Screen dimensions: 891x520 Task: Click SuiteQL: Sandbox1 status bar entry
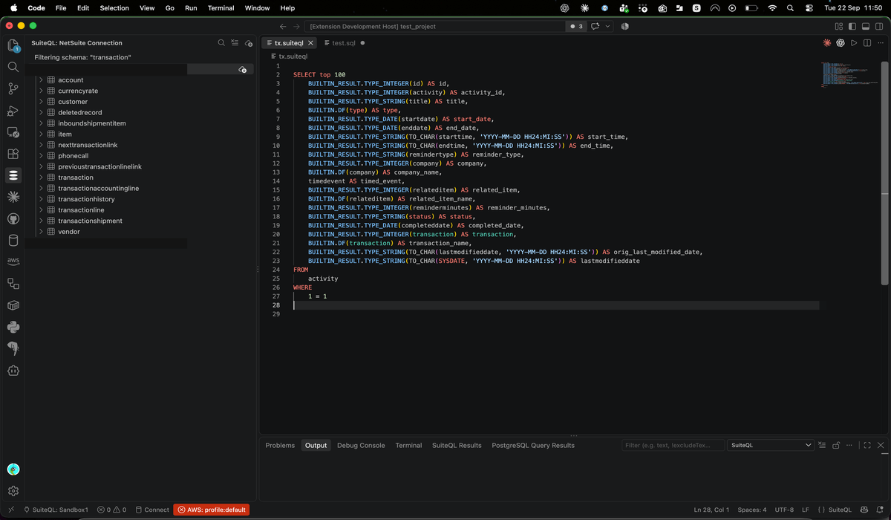[x=56, y=510]
